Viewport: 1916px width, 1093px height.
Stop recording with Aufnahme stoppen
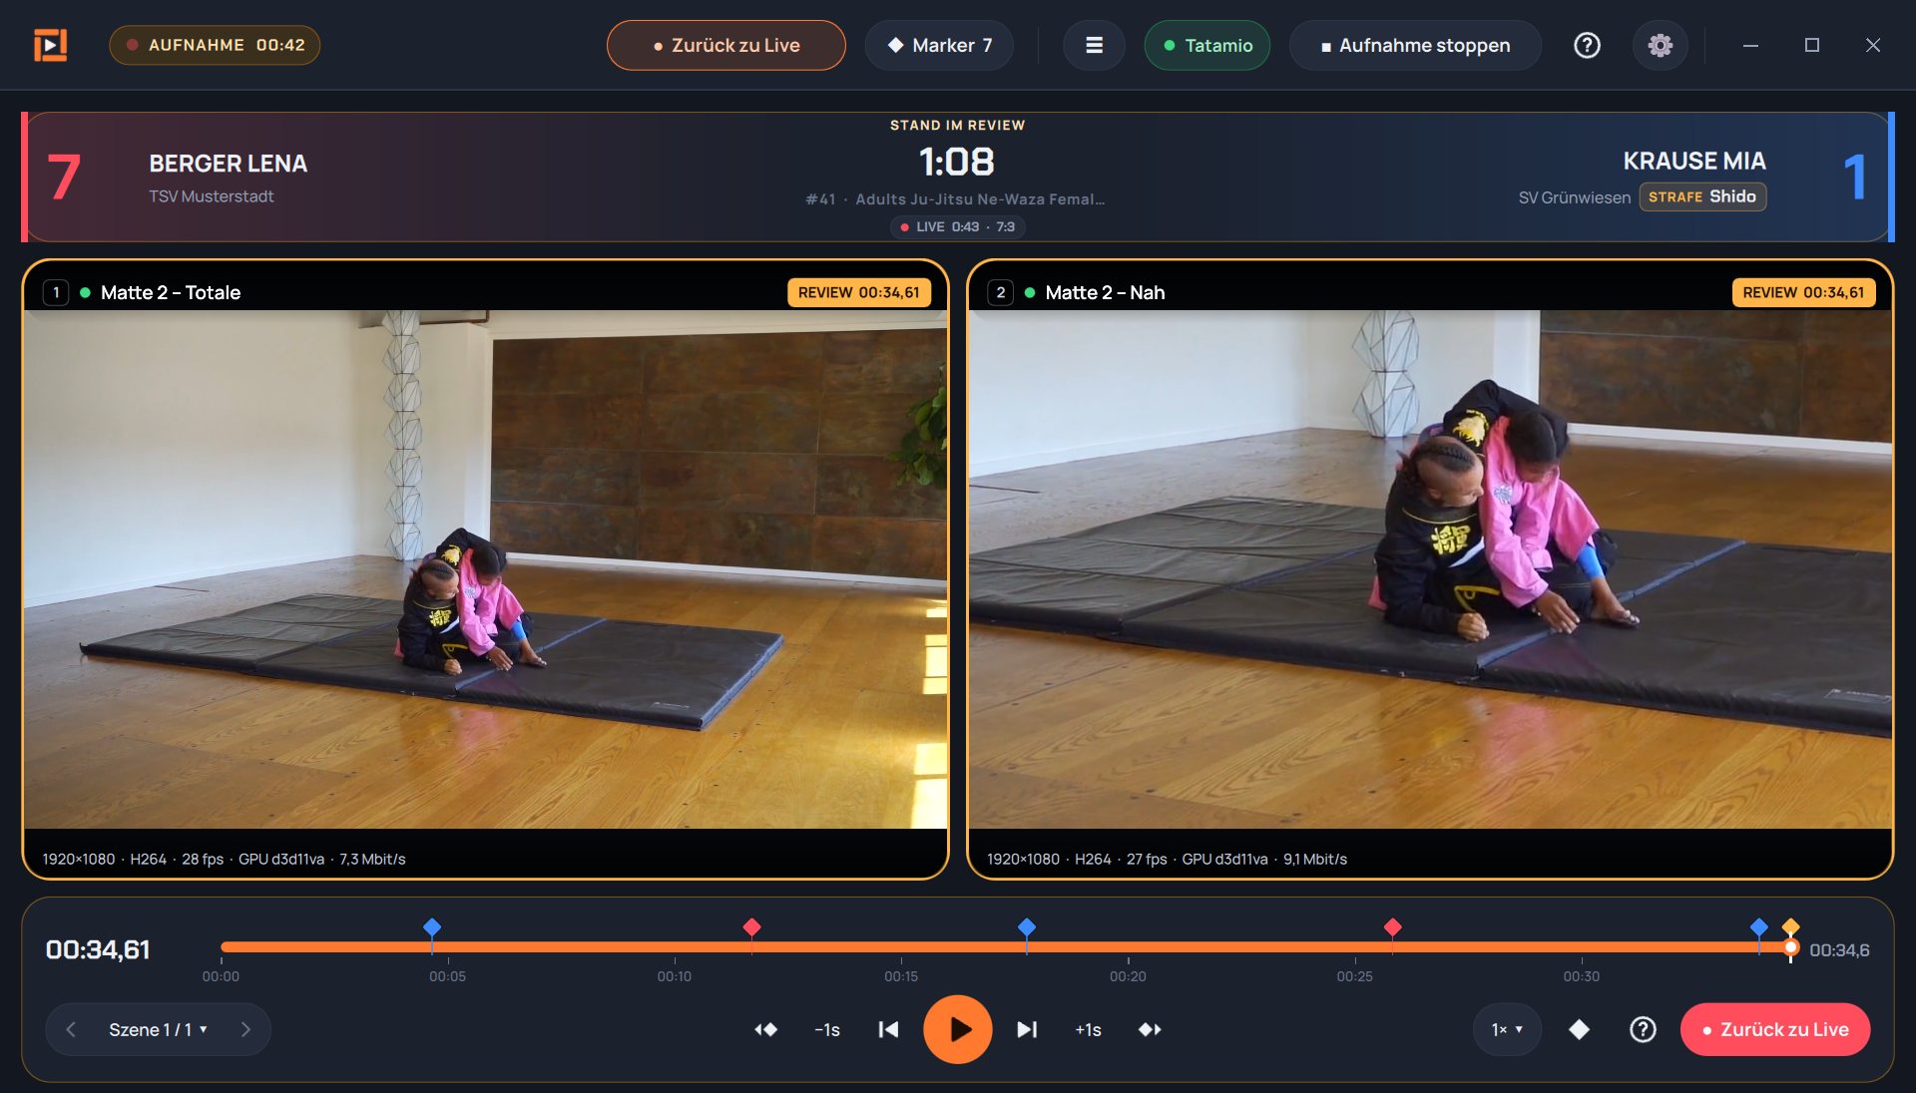pyautogui.click(x=1415, y=45)
